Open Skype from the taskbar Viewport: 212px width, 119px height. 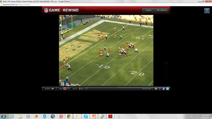click(86, 116)
